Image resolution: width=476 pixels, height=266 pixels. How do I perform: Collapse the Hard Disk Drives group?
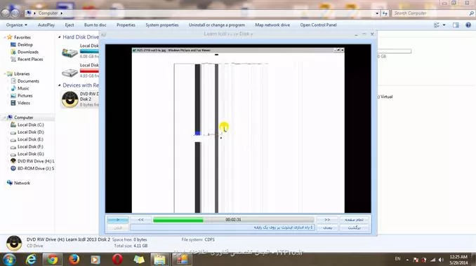(x=60, y=37)
